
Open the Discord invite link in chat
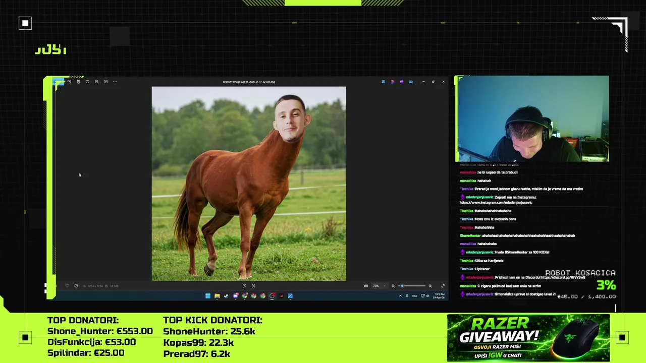[x=563, y=277]
